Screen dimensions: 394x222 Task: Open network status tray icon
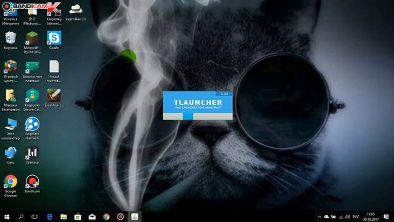[340, 216]
